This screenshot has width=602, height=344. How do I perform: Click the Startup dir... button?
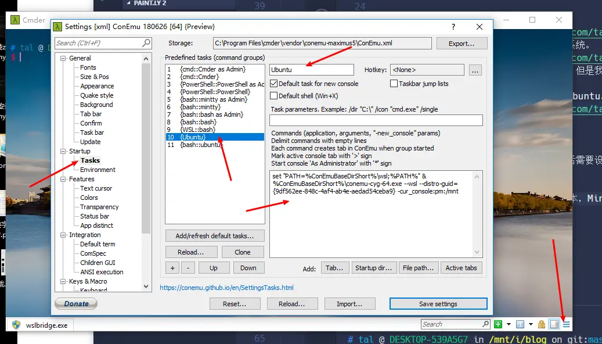(x=373, y=268)
